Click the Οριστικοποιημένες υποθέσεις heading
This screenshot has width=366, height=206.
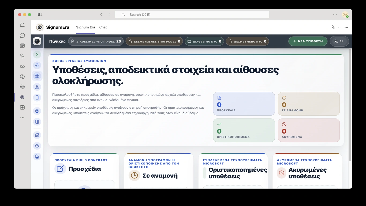[238, 173]
